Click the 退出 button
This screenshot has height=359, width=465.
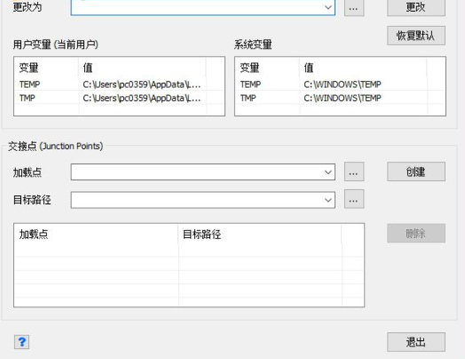[x=416, y=342]
